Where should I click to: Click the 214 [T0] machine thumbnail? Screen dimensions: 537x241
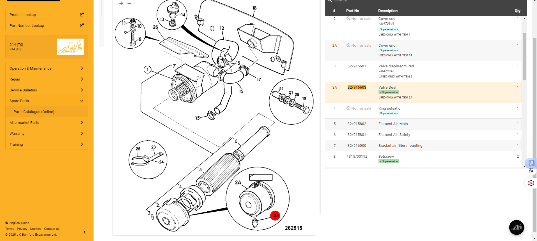tap(70, 47)
